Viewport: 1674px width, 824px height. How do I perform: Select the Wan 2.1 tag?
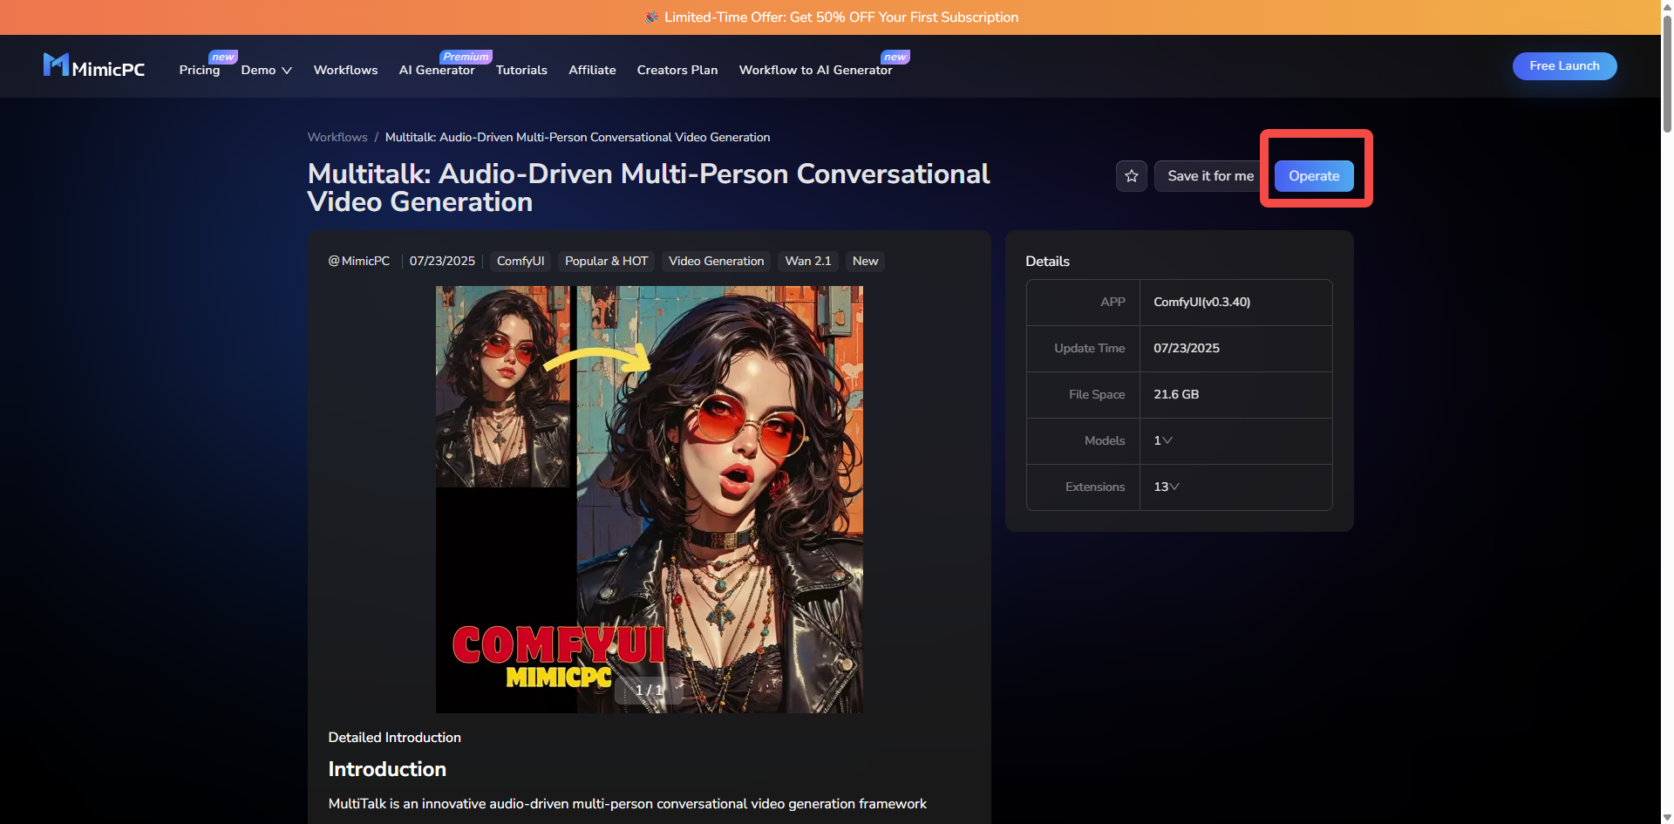pos(808,261)
